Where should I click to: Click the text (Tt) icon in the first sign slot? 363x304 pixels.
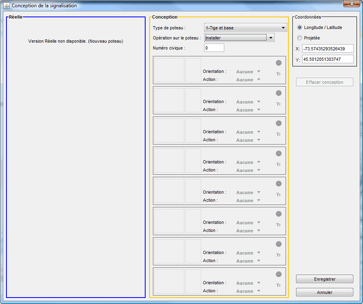click(278, 74)
